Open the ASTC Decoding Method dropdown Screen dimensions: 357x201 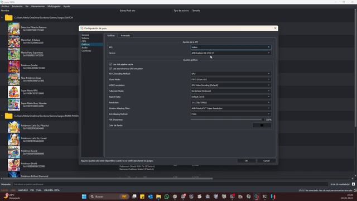click(x=231, y=74)
